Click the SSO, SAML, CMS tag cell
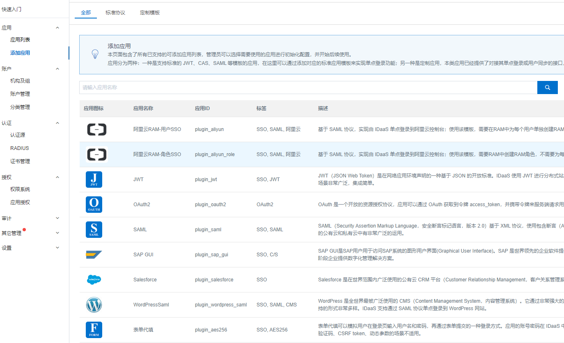 click(x=277, y=305)
